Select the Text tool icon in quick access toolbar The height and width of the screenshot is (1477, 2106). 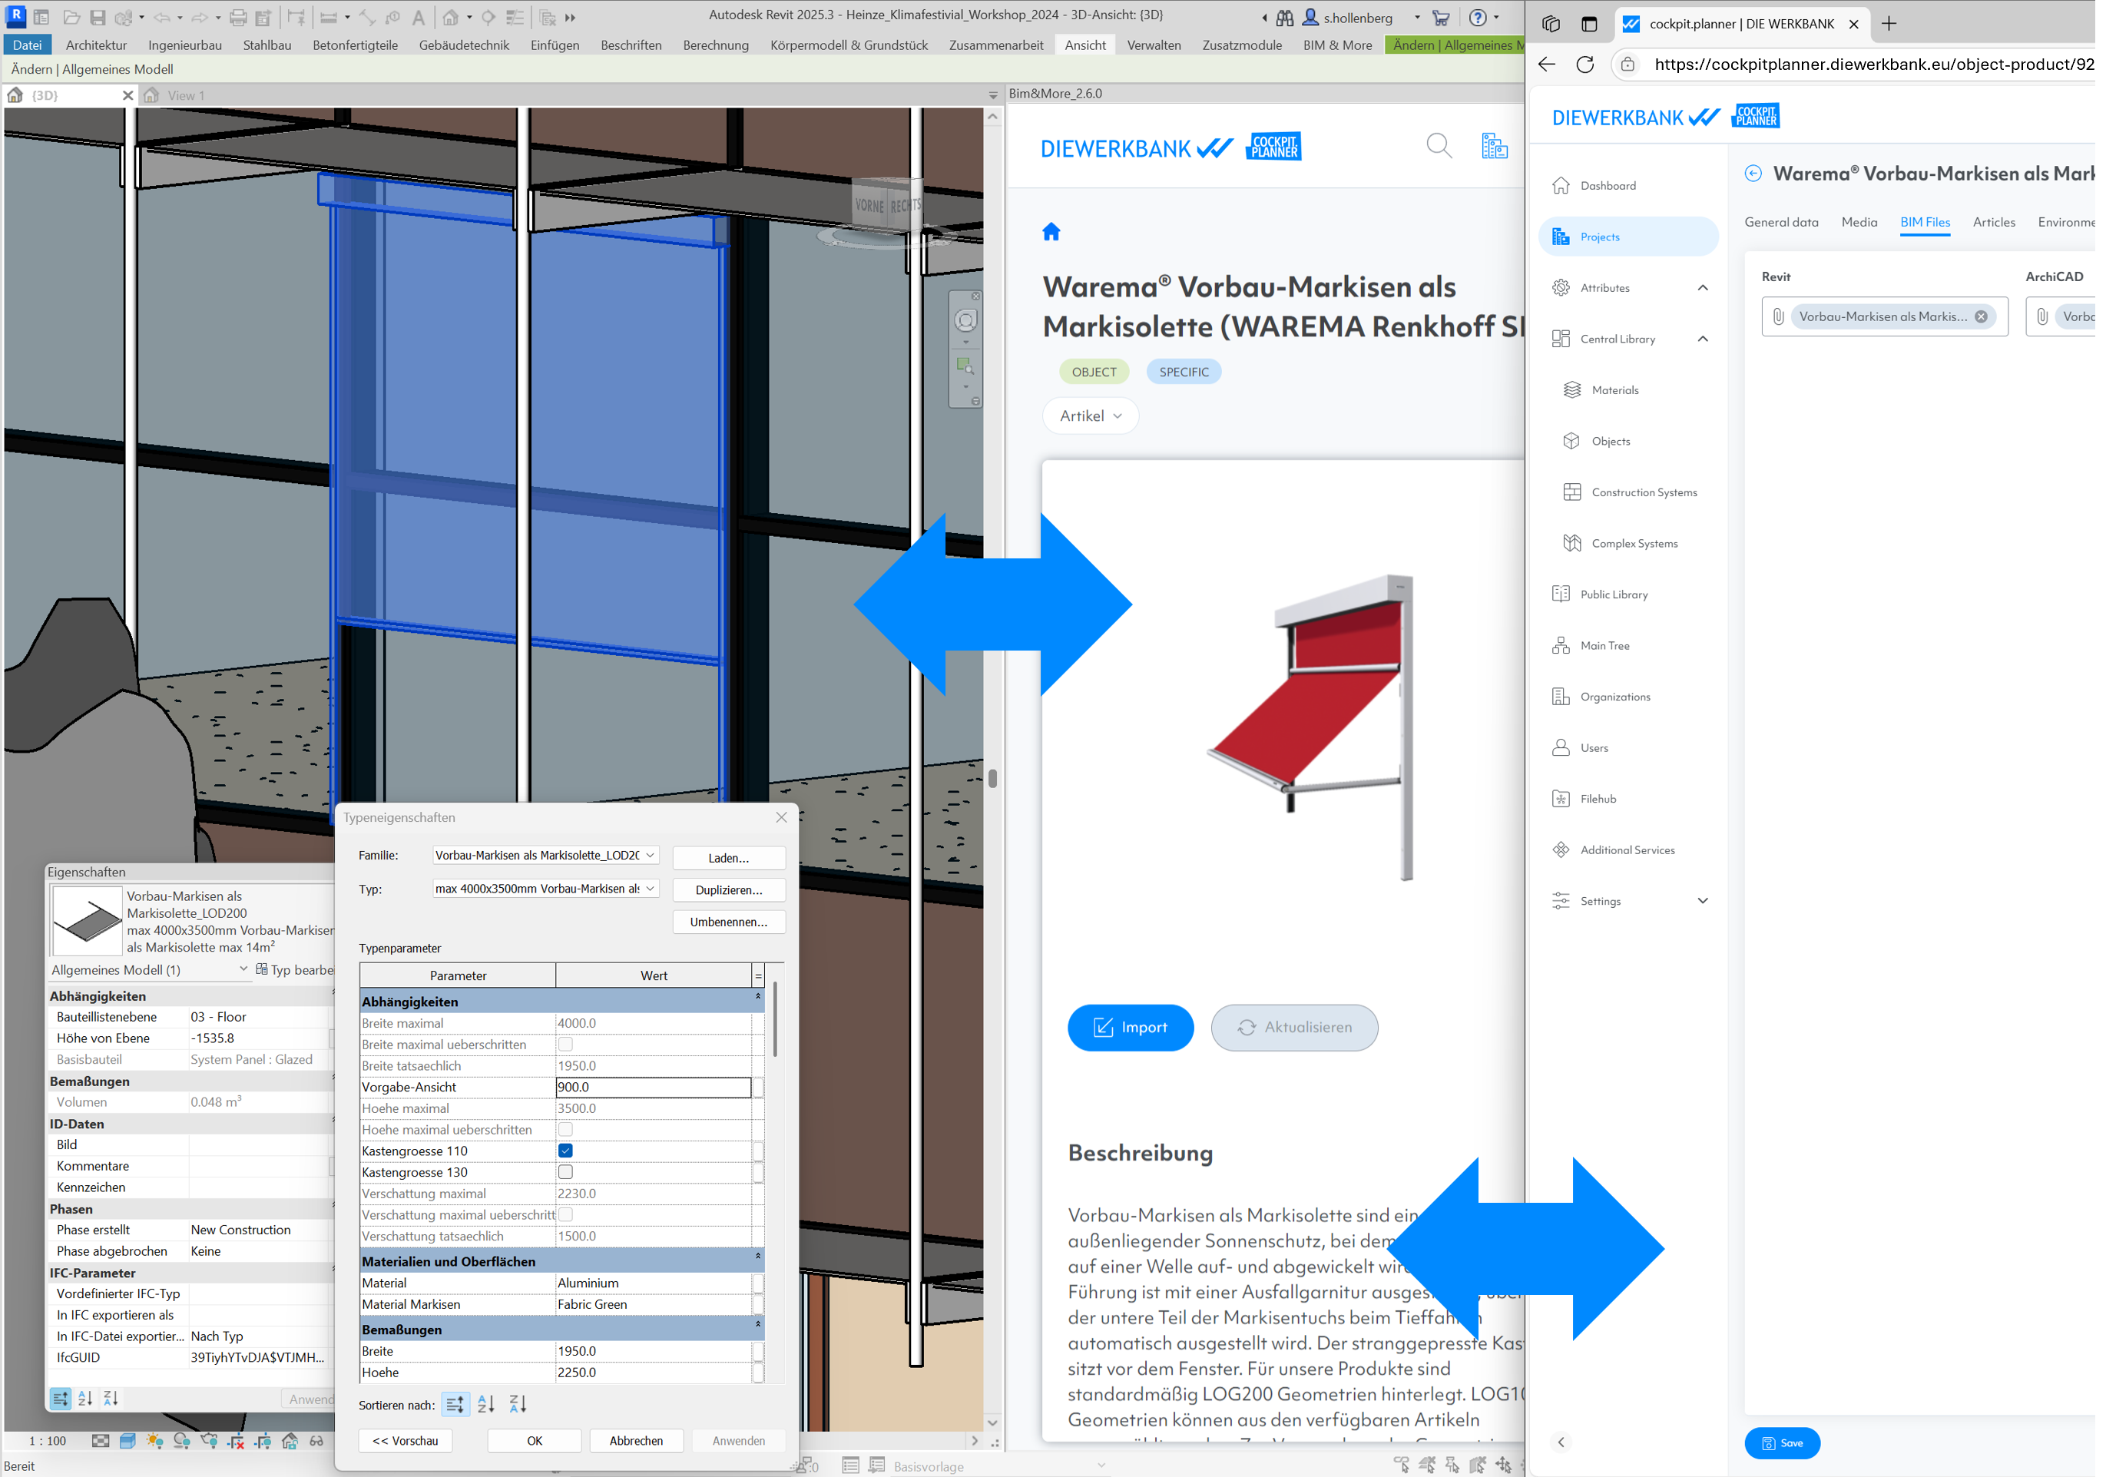tap(419, 18)
